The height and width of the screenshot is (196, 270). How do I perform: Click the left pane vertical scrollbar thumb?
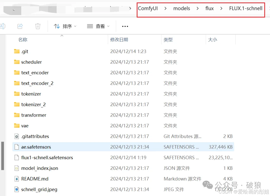click(2, 156)
